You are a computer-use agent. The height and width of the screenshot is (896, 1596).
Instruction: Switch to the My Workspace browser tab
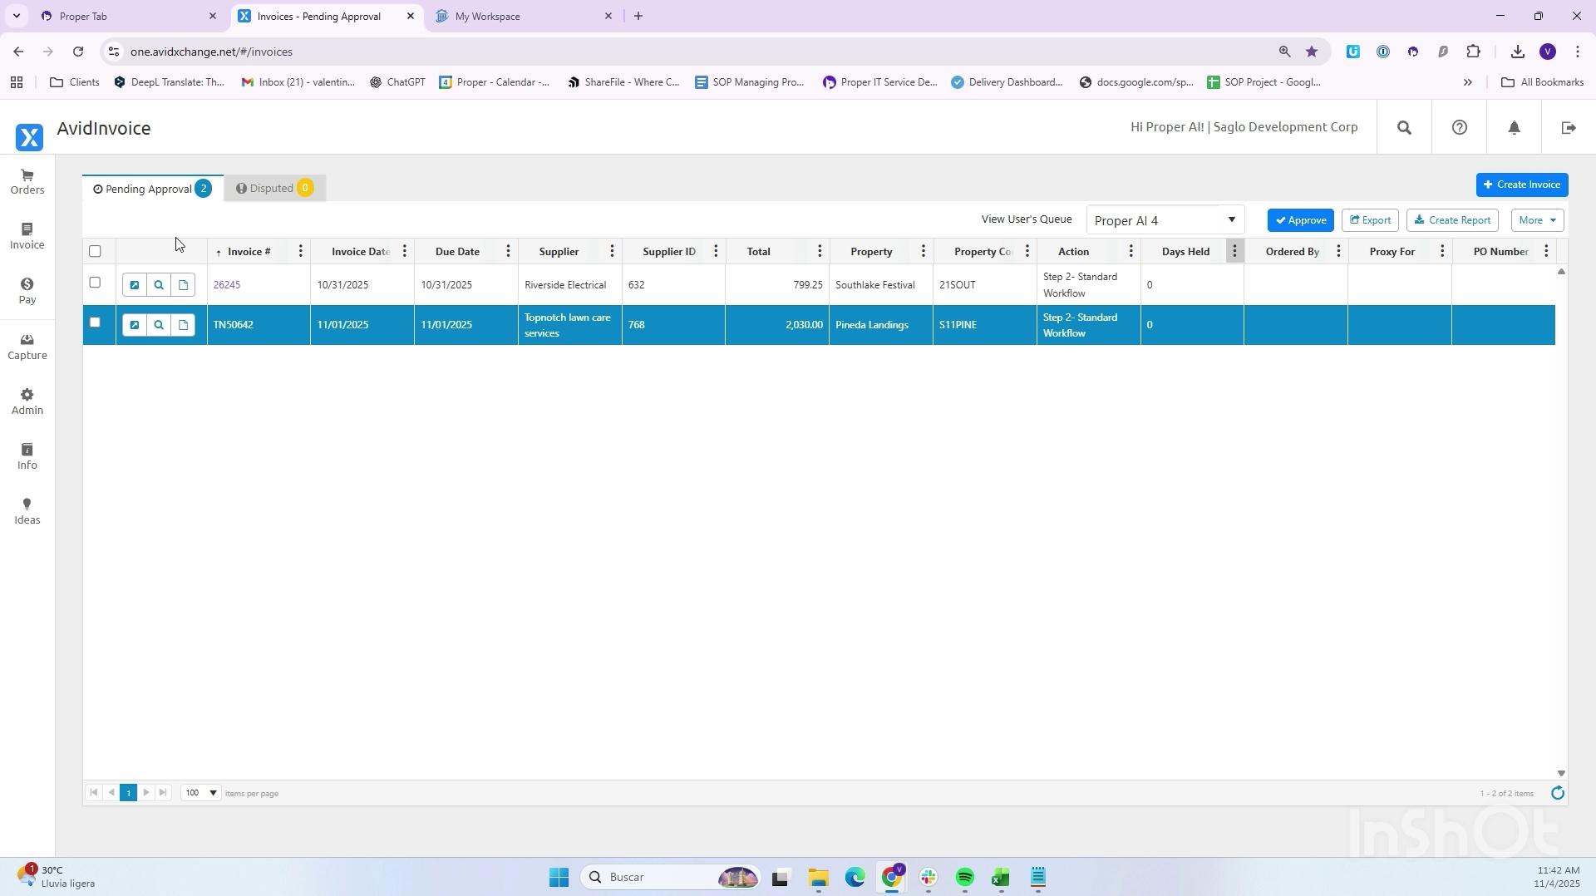pos(524,16)
